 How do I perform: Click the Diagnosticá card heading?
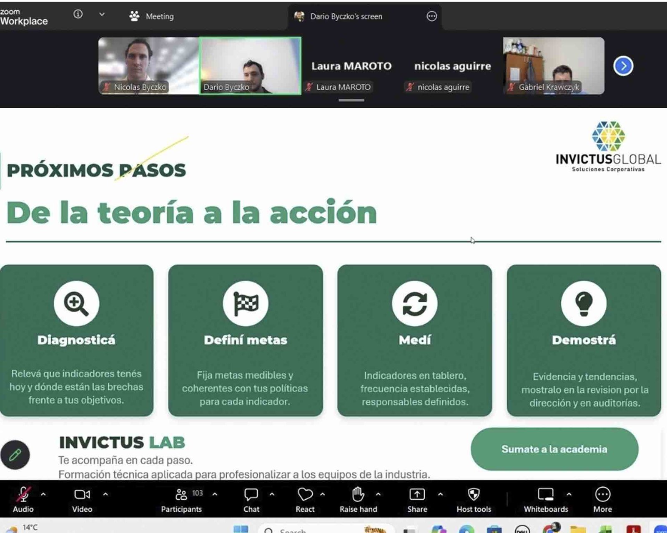[x=76, y=340]
